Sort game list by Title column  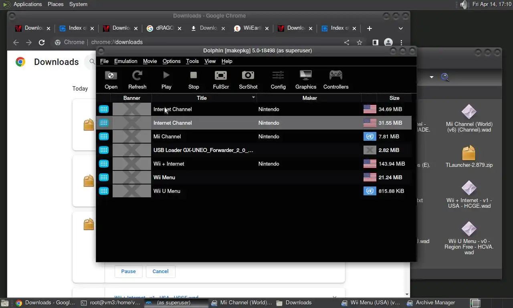[x=204, y=98]
